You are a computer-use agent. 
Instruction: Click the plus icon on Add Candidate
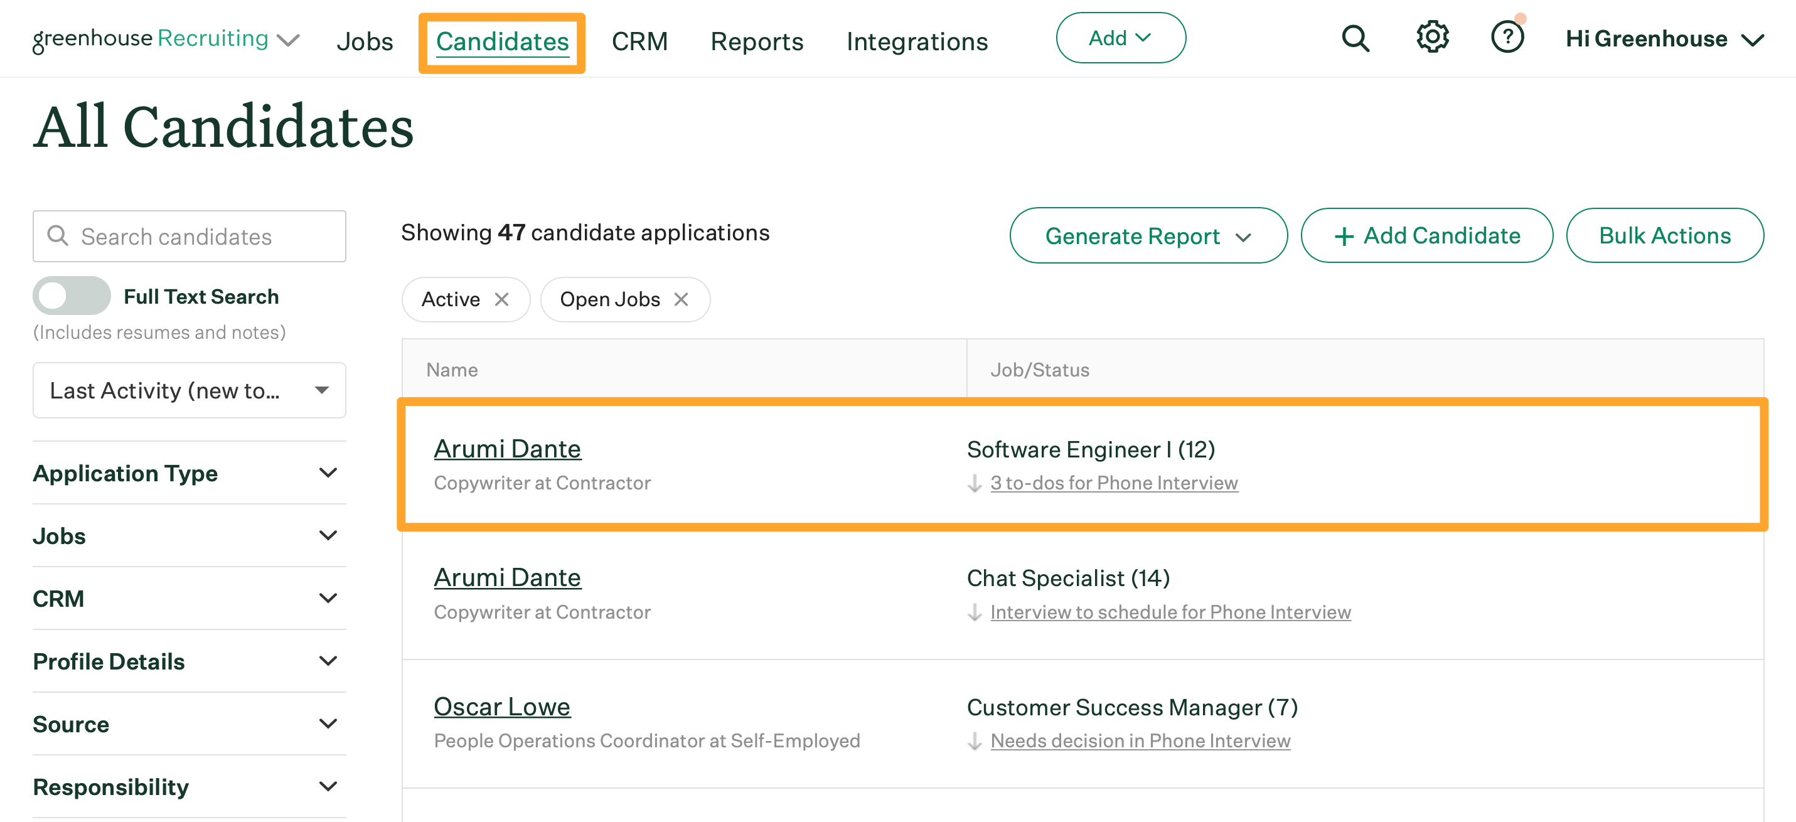pos(1344,237)
